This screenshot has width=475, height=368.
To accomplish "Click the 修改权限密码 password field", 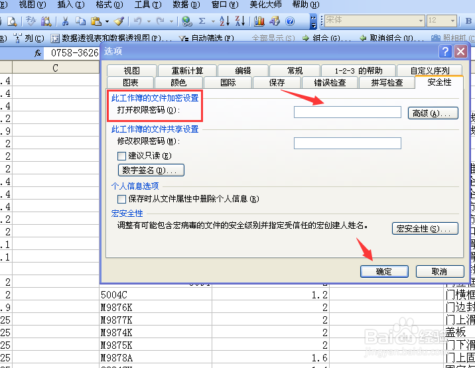I will point(348,143).
